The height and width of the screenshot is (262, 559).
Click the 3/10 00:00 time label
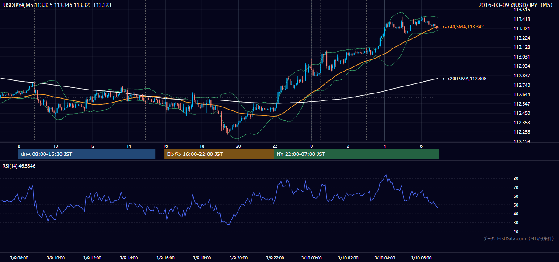coord(311,258)
